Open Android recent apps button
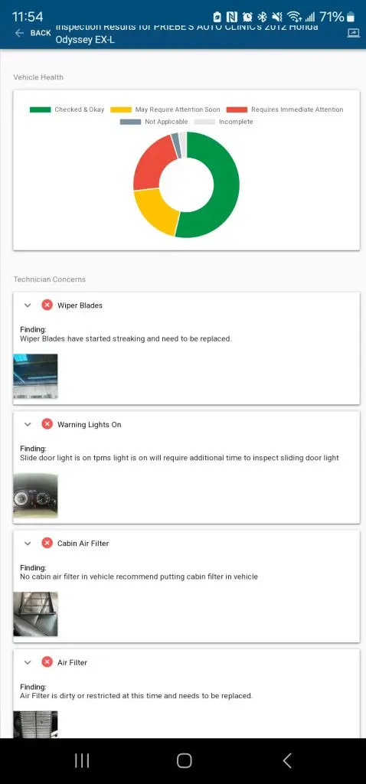 [82, 760]
